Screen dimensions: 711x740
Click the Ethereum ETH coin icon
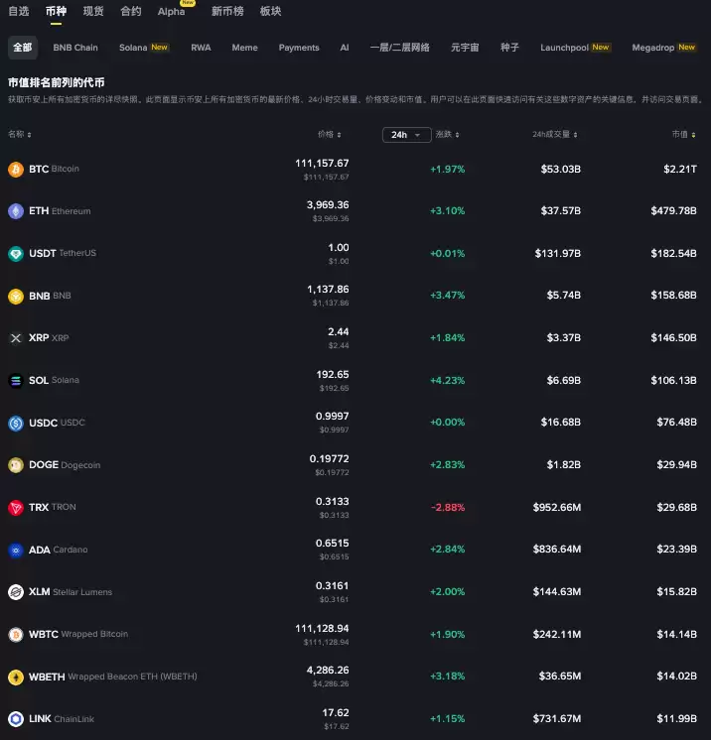click(16, 211)
